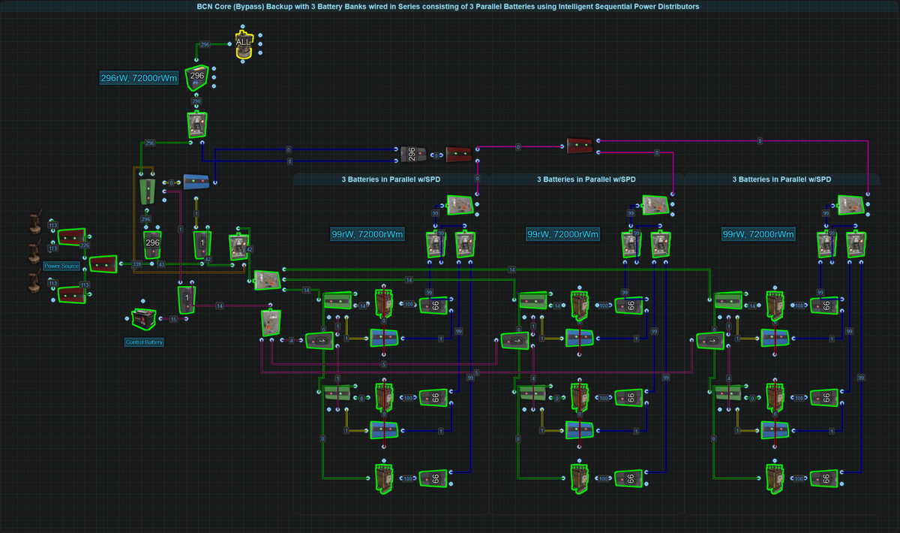Click the bottom 99 counter in the middle bank
The image size is (900, 533).
(x=628, y=478)
